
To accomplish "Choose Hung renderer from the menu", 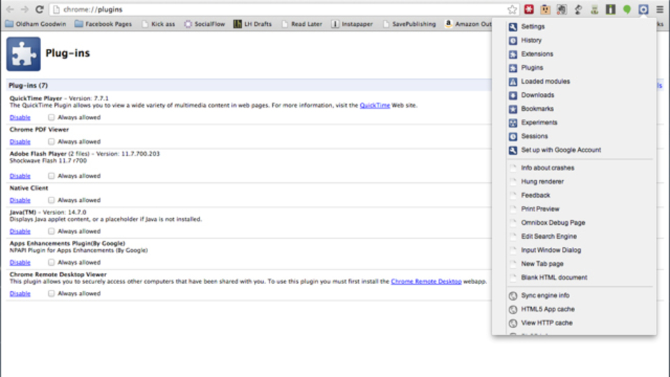I will (542, 182).
